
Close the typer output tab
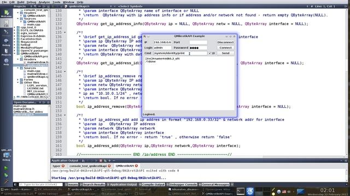tap(63, 166)
